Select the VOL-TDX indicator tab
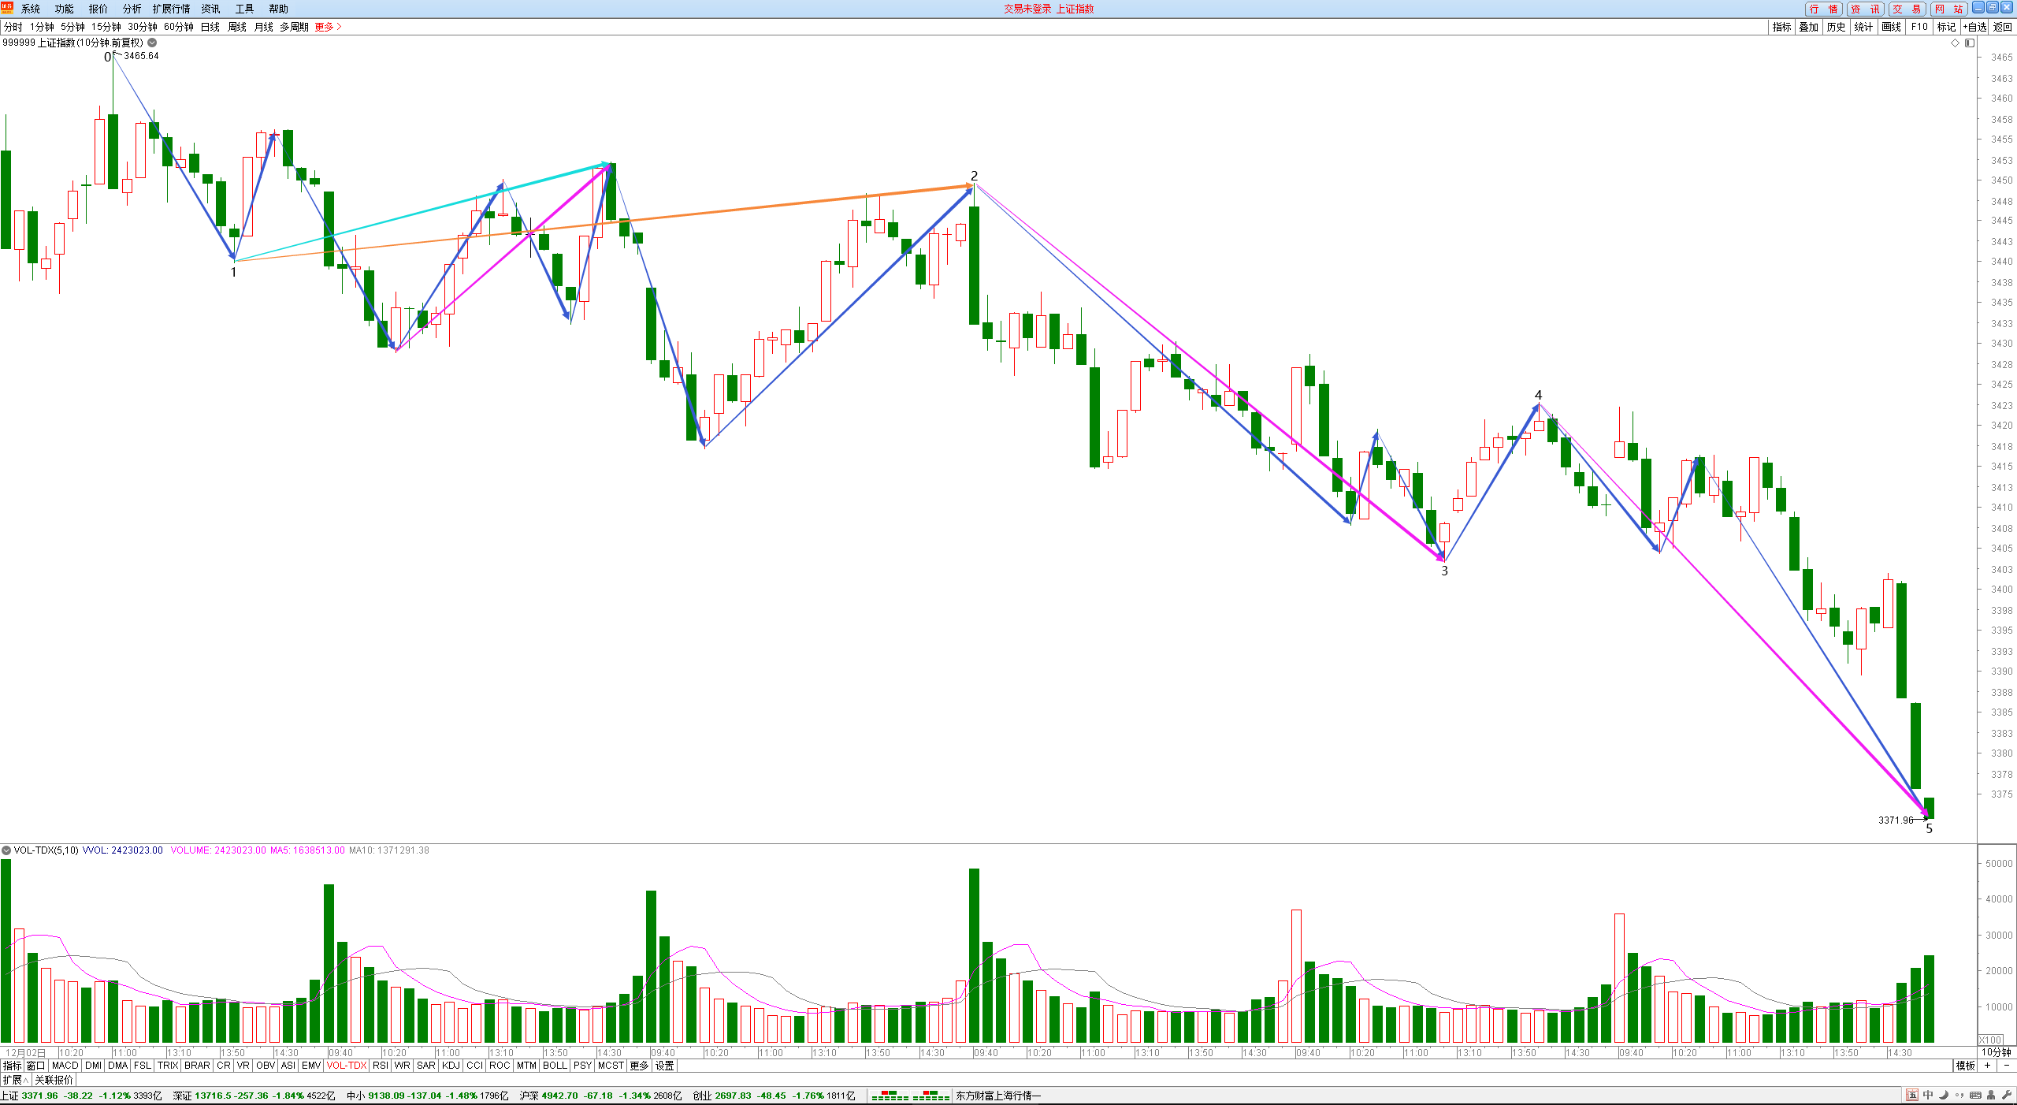This screenshot has height=1105, width=2017. pos(347,1066)
